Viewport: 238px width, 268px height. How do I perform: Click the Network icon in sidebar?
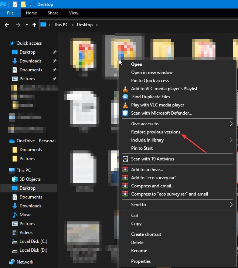click(x=12, y=262)
